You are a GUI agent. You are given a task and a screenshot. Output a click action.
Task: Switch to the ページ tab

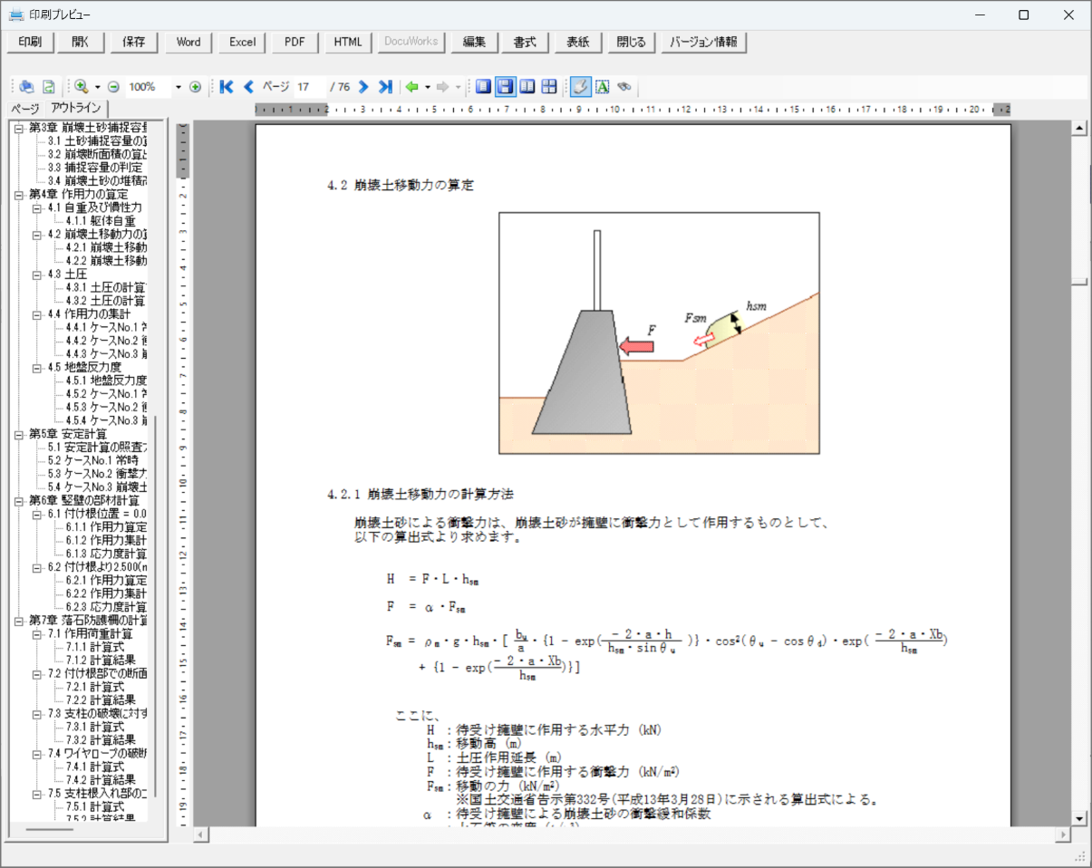click(x=24, y=110)
